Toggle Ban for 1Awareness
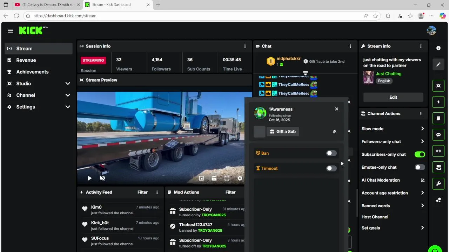The width and height of the screenshot is (449, 252). [x=331, y=153]
